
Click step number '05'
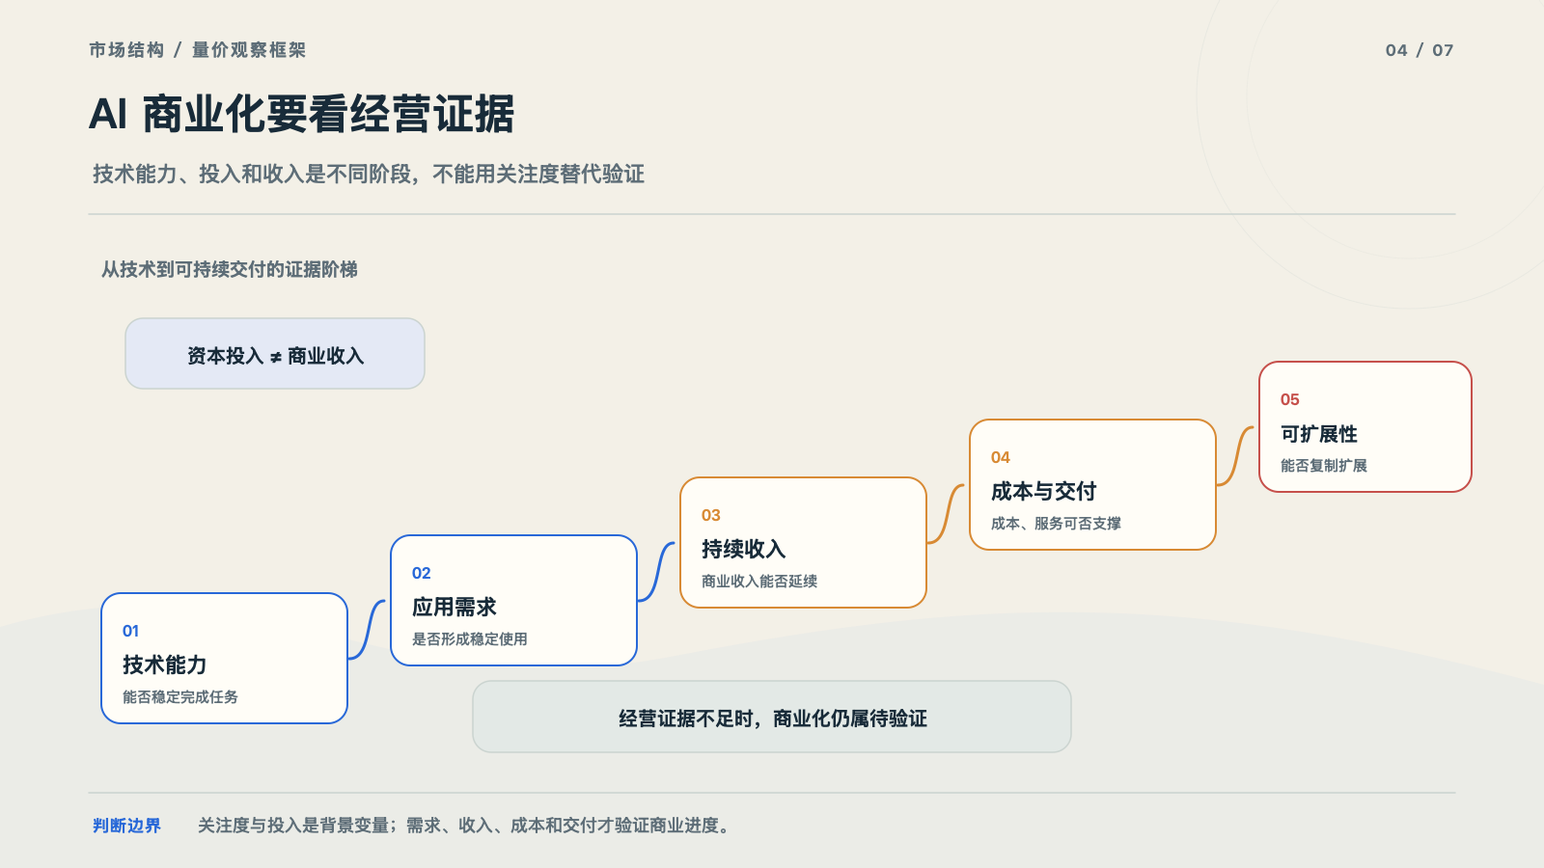coord(1289,399)
